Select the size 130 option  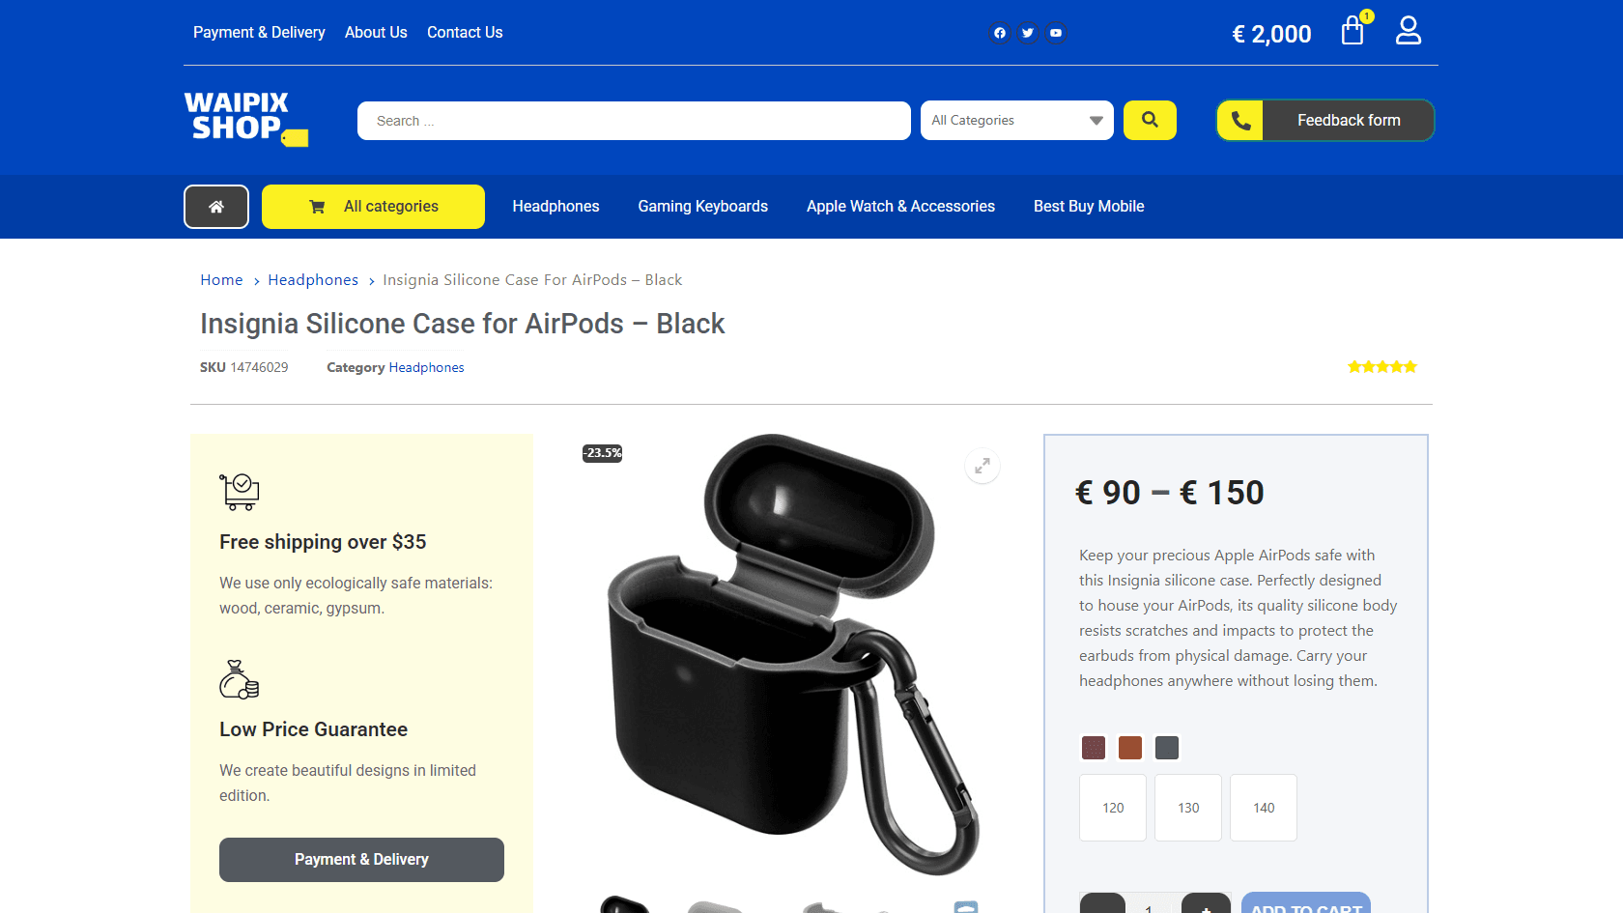point(1188,808)
